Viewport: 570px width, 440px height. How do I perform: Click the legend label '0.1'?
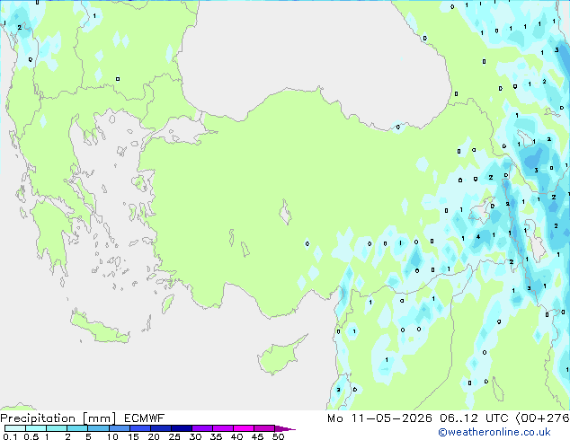coord(10,436)
